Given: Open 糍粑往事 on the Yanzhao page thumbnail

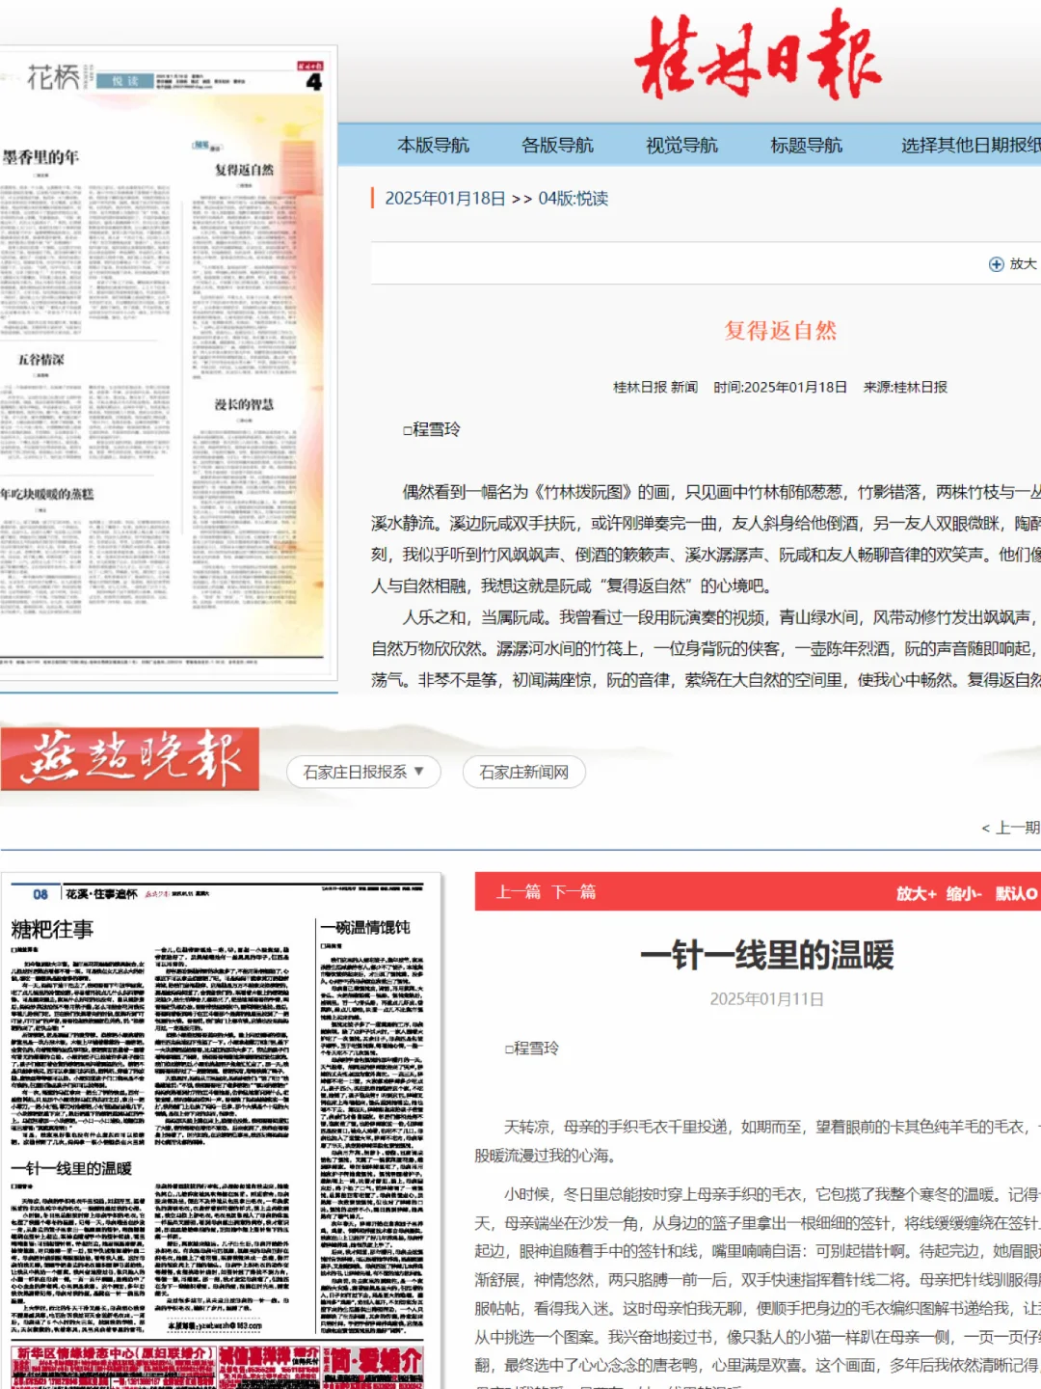Looking at the screenshot, I should [52, 929].
